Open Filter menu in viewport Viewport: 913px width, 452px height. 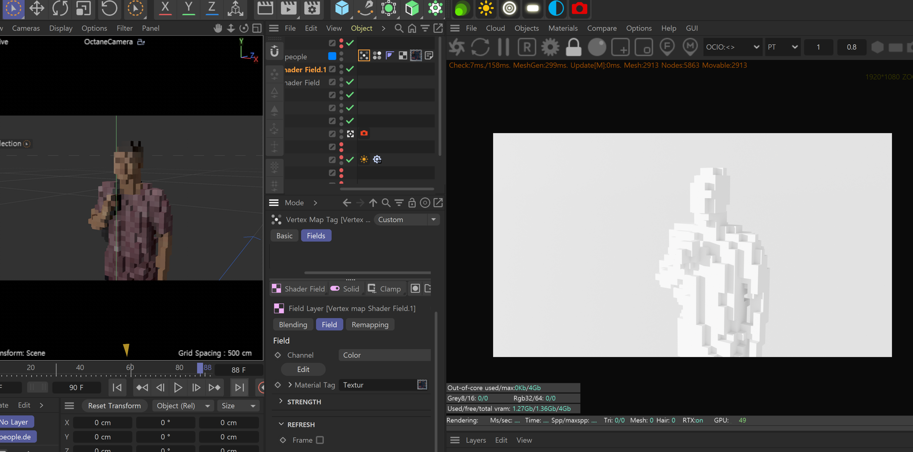coord(124,28)
